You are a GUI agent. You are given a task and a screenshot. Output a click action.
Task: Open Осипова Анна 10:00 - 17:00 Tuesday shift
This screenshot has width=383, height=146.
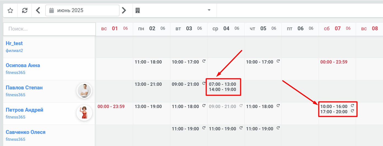click(x=185, y=62)
